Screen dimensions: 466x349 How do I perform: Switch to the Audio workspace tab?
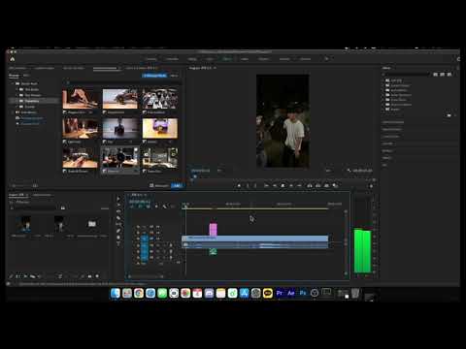(245, 59)
